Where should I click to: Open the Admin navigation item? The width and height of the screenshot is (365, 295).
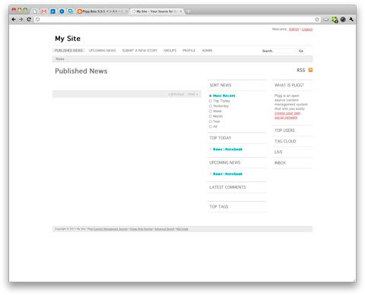(207, 51)
